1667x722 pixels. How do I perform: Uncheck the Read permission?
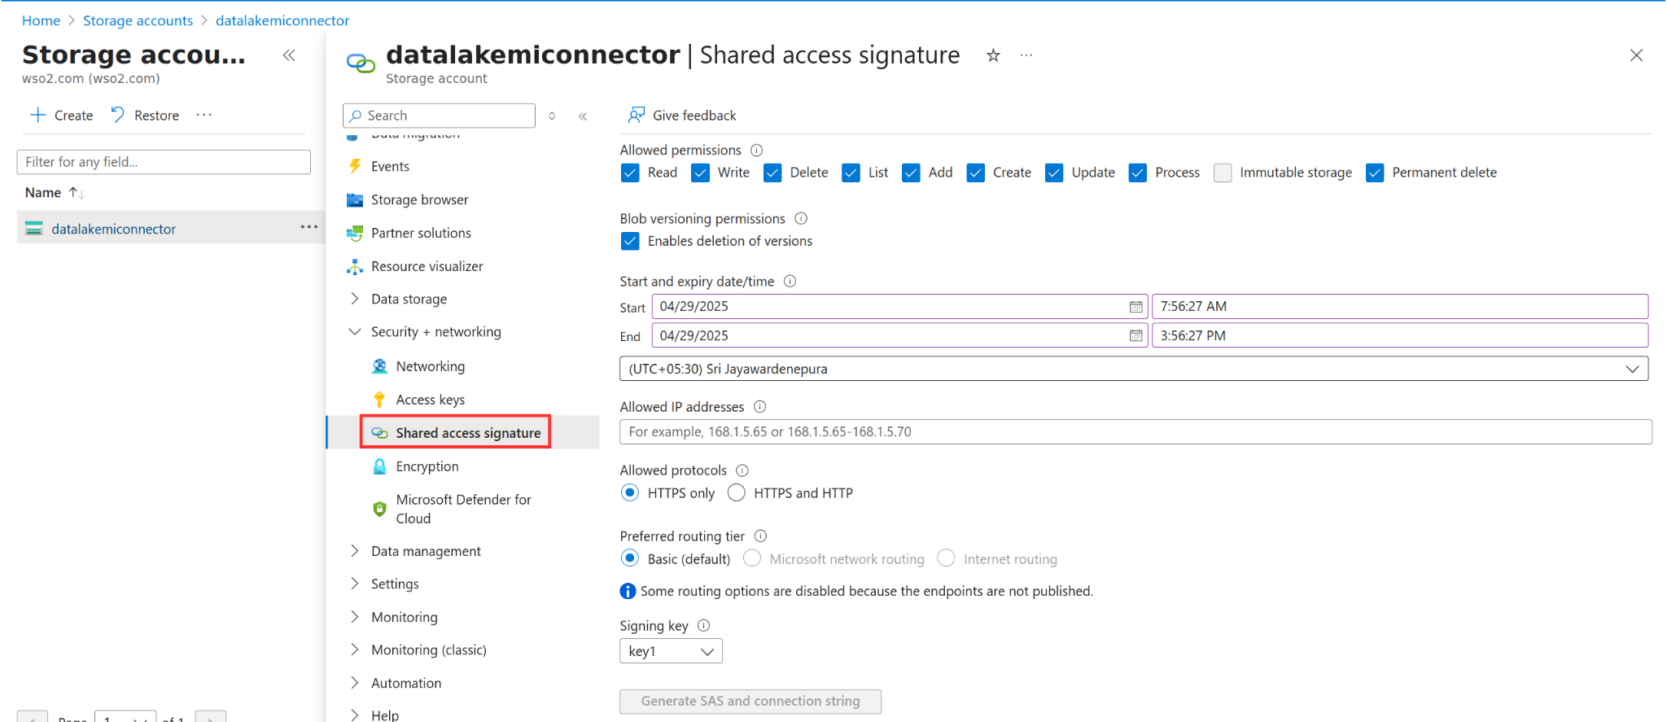630,173
